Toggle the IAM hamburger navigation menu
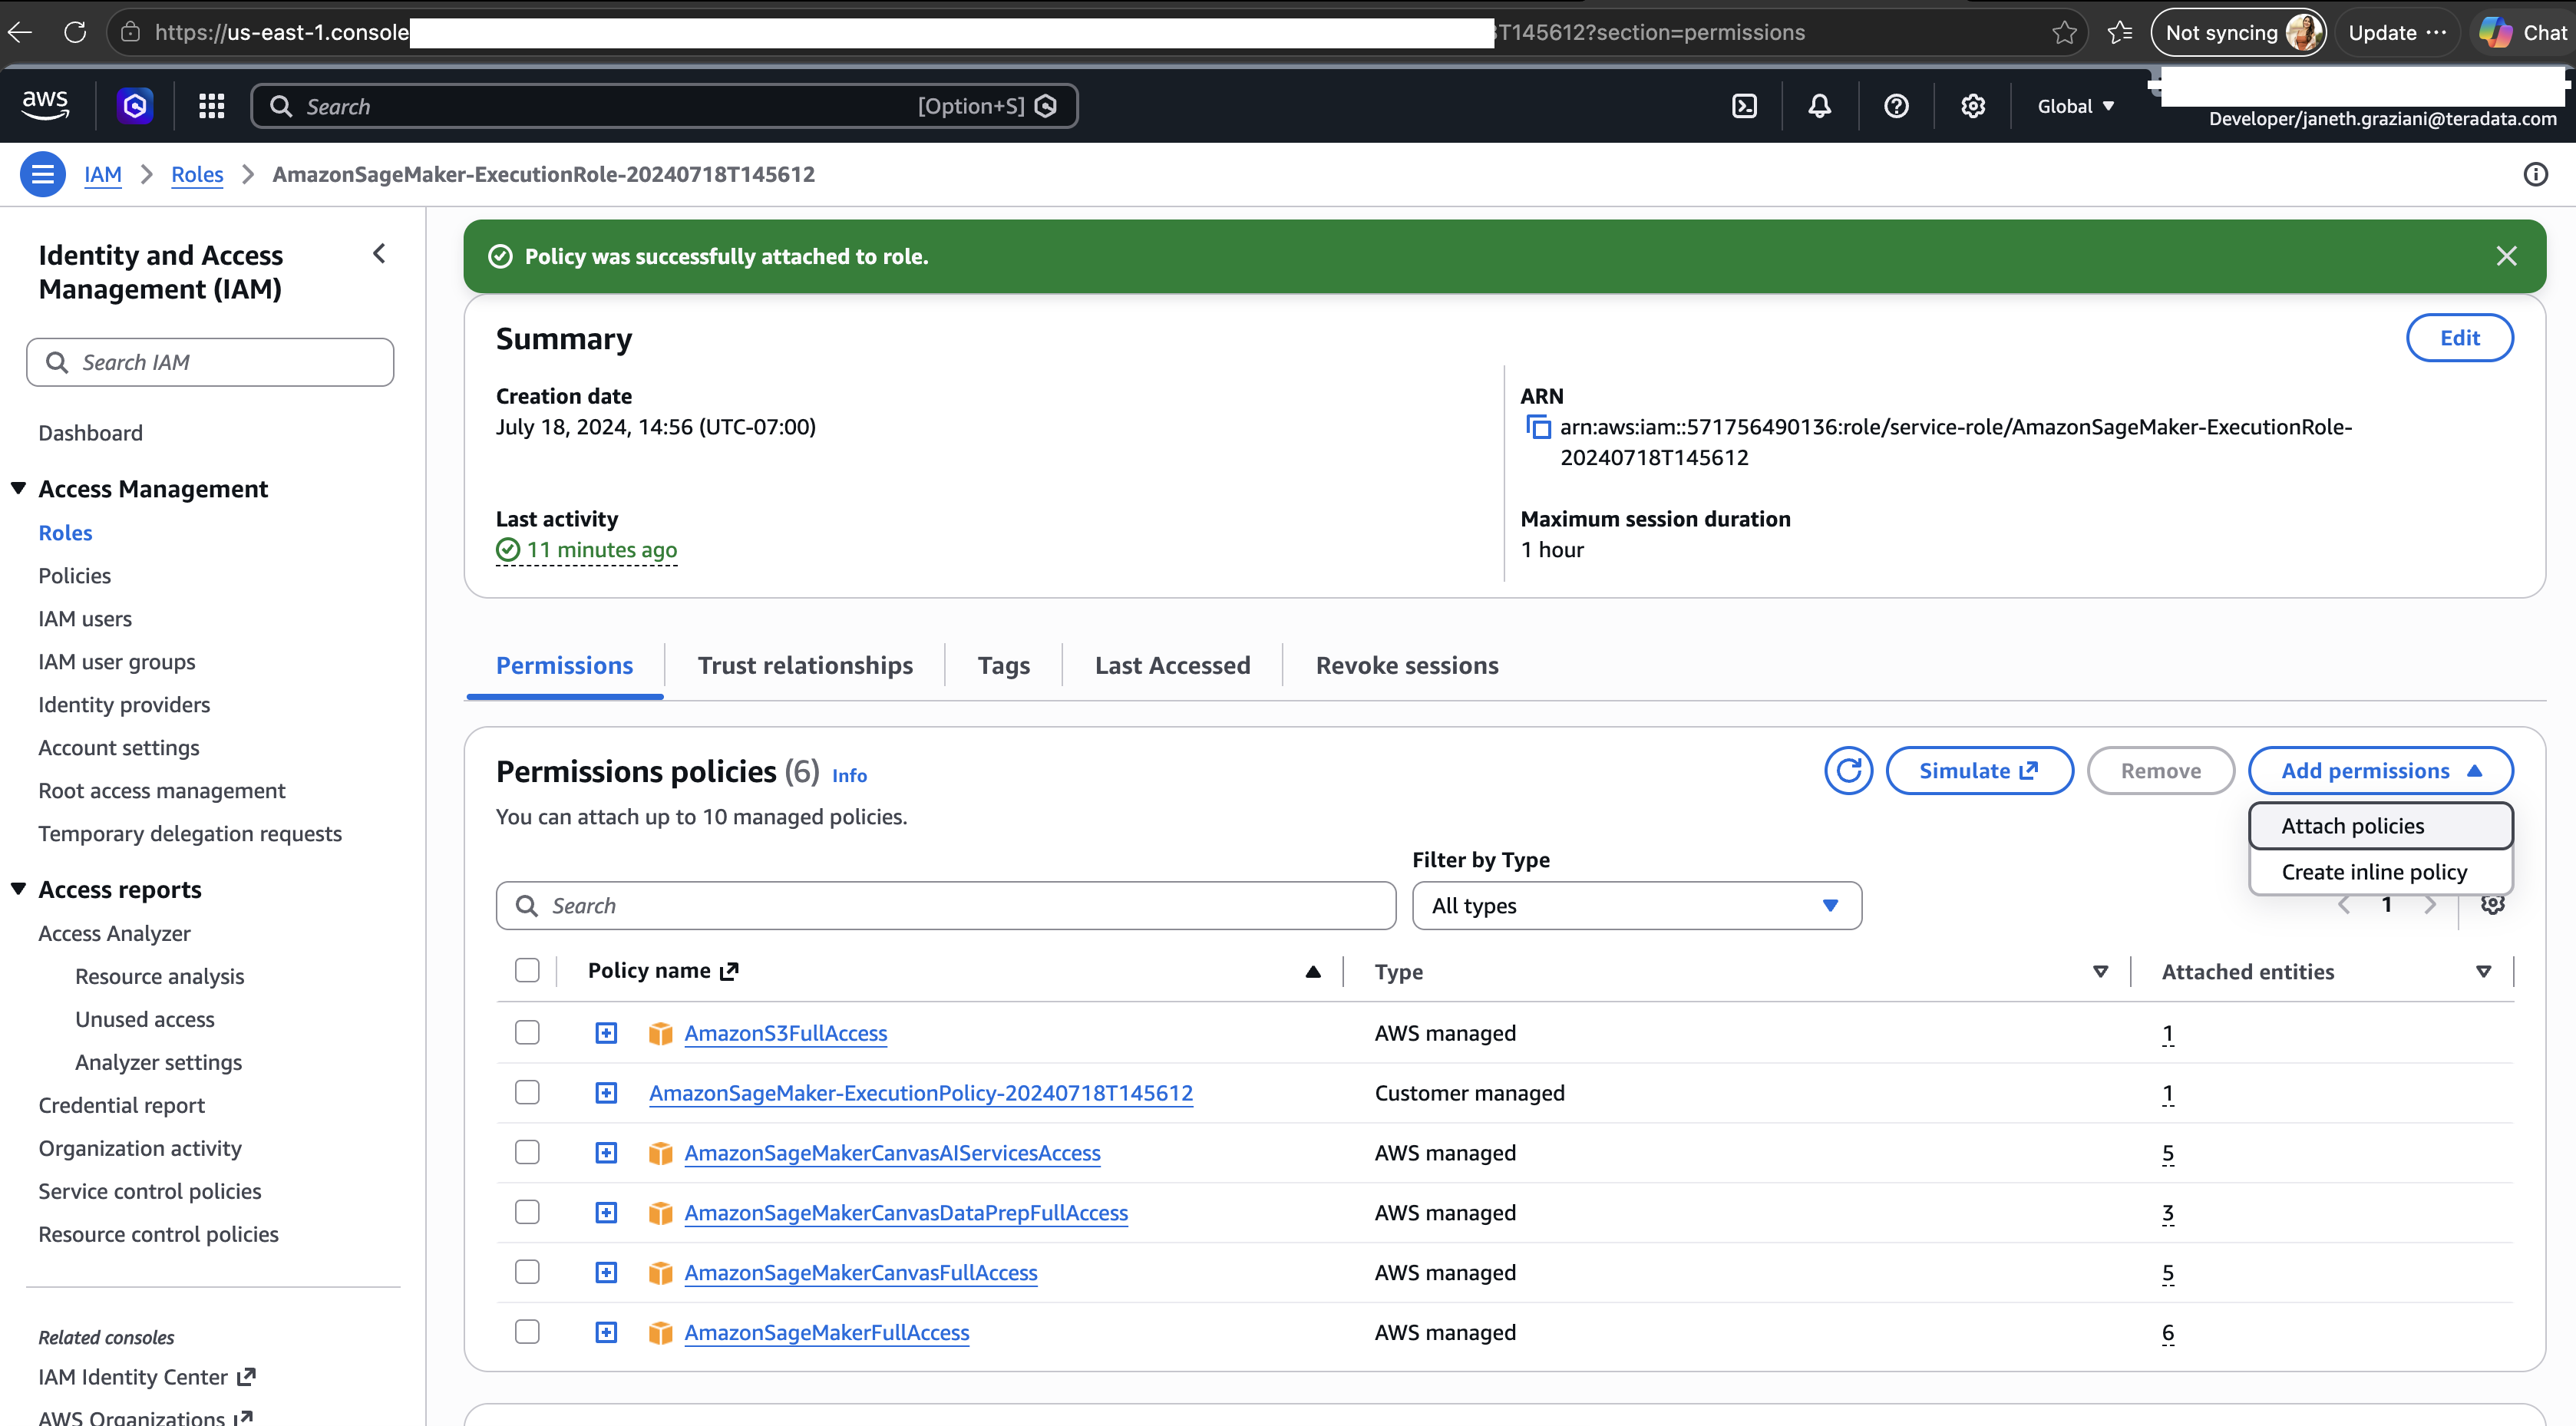 [43, 174]
